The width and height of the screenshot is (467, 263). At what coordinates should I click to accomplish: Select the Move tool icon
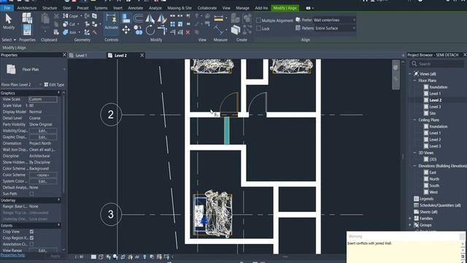pos(126,30)
